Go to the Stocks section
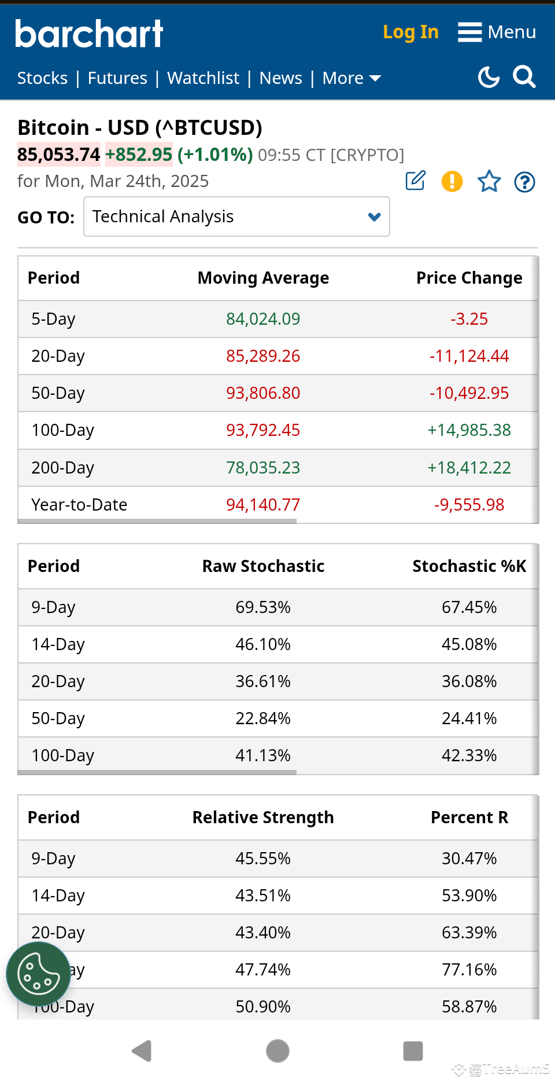 42,78
